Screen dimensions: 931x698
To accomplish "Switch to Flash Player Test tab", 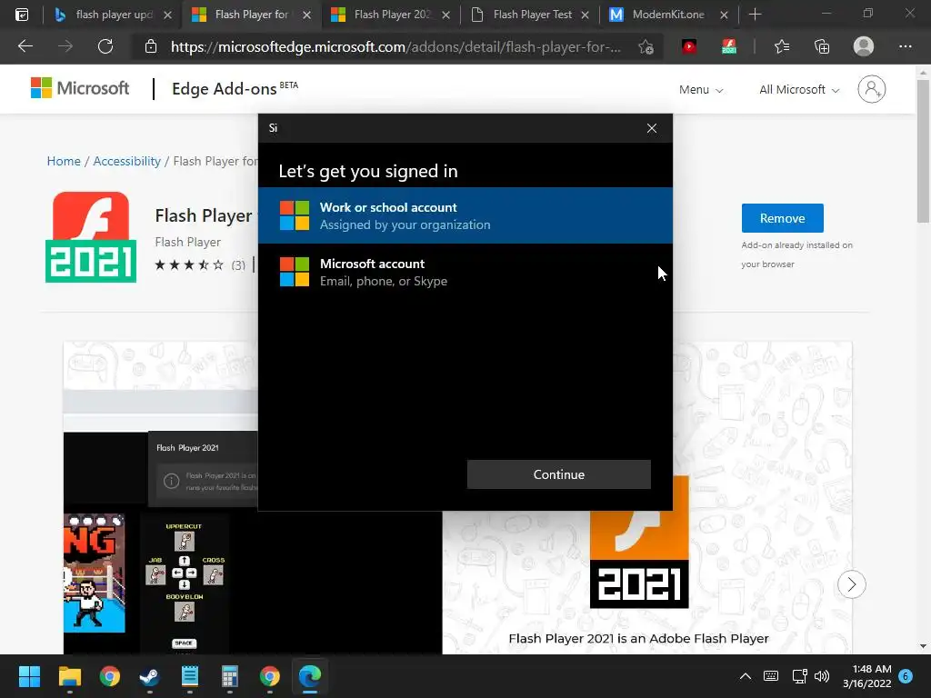I will 532,15.
